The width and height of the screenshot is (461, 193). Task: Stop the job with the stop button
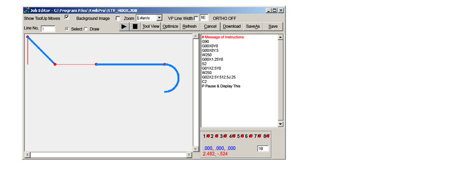point(135,27)
